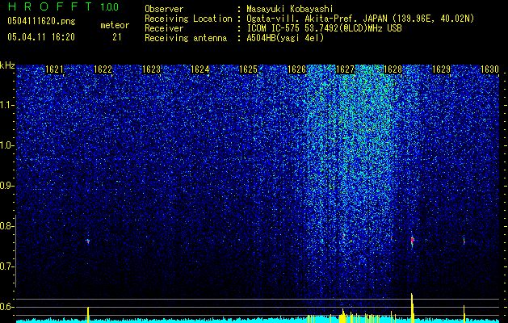
Task: Click the 0.9 kHz frequency label
Action: 6,186
